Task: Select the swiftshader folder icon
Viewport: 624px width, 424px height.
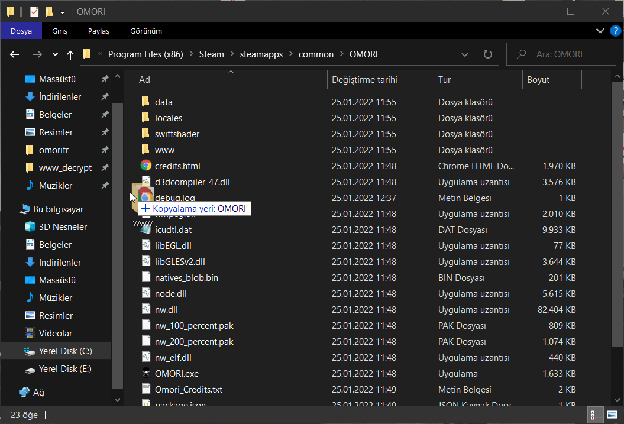Action: (146, 134)
